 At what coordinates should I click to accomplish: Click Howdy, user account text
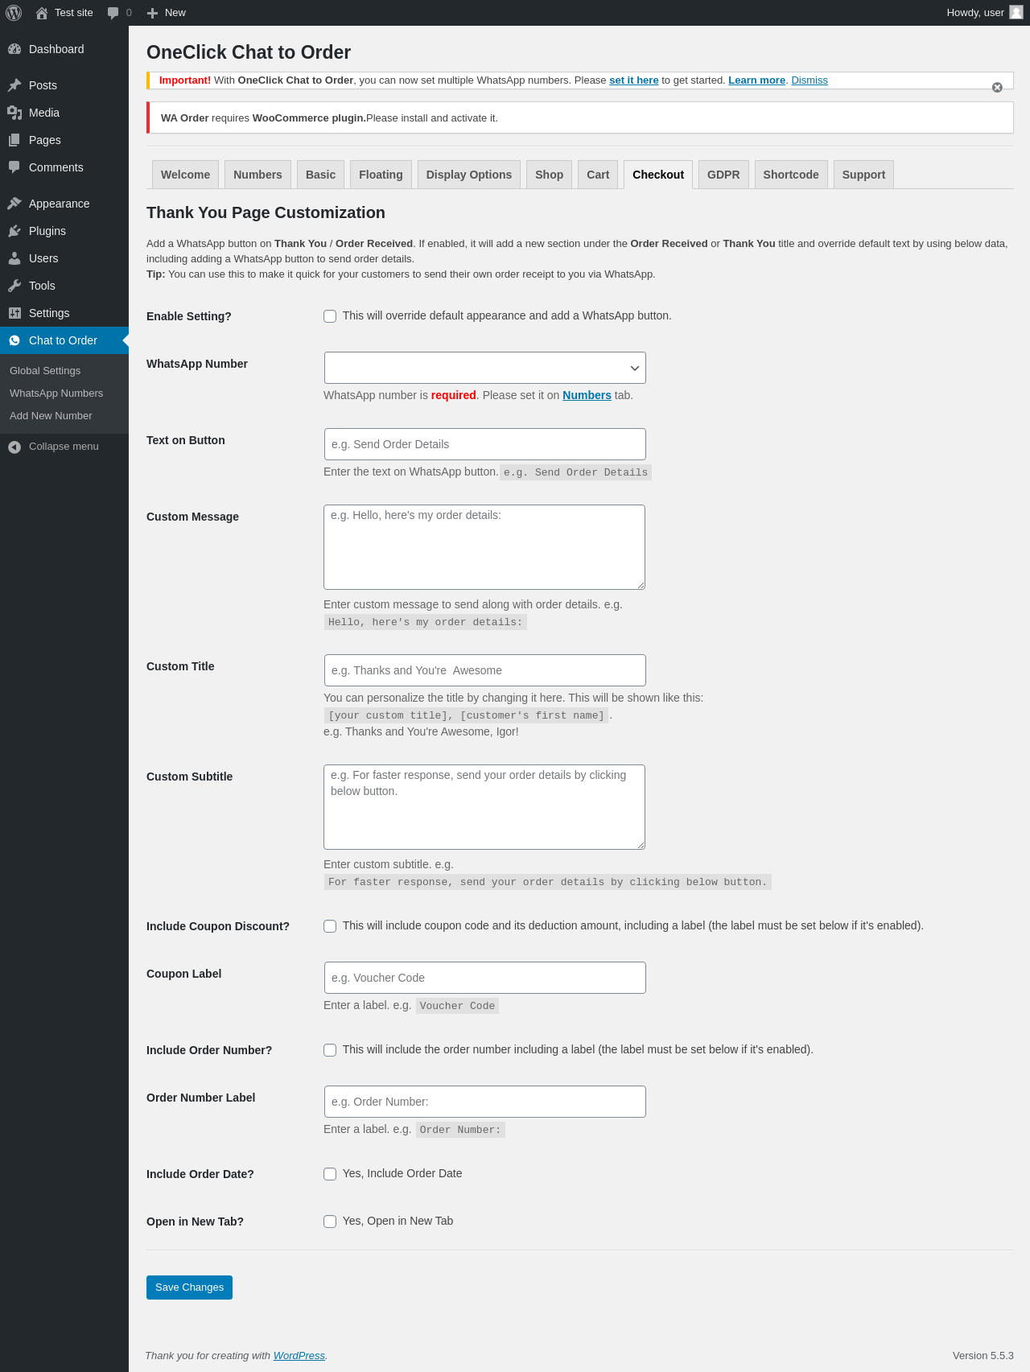point(975,13)
